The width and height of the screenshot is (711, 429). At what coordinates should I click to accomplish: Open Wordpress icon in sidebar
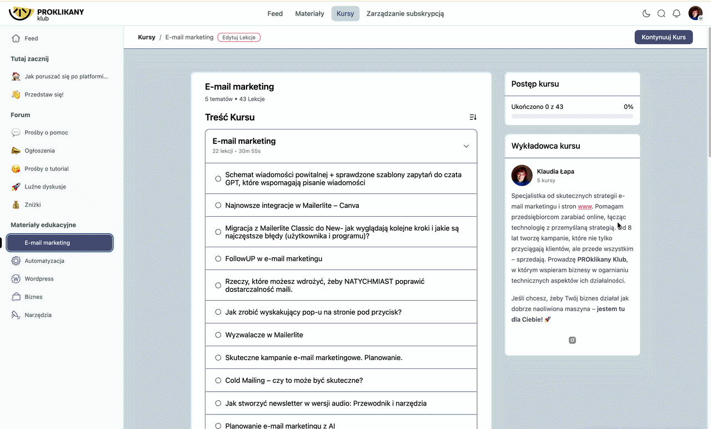(x=16, y=279)
